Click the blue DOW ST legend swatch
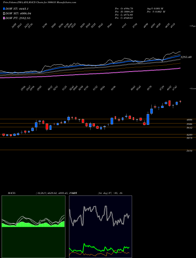This screenshot has width=196, height=258. pyautogui.click(x=4, y=9)
